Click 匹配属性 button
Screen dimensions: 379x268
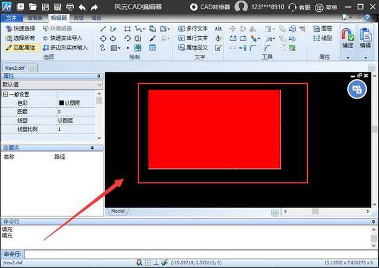22,47
